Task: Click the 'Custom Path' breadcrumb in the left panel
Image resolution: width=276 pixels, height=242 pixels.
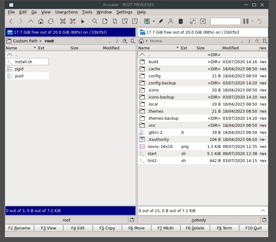Action: point(25,41)
